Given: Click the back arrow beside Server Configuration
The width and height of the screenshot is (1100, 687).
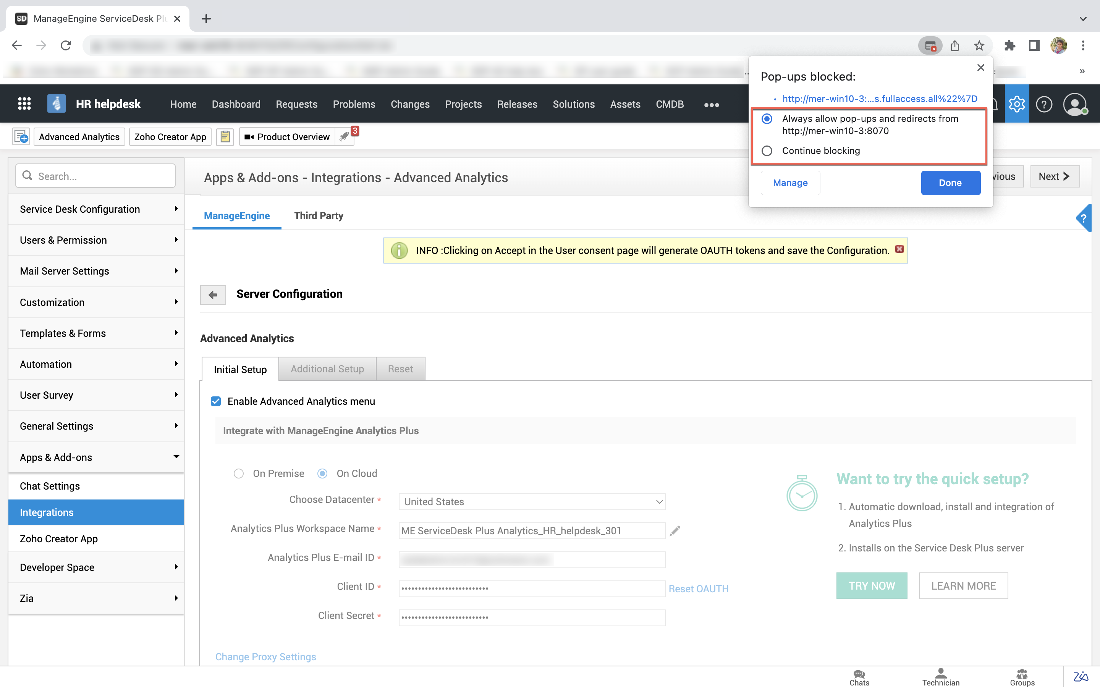Looking at the screenshot, I should pyautogui.click(x=213, y=295).
